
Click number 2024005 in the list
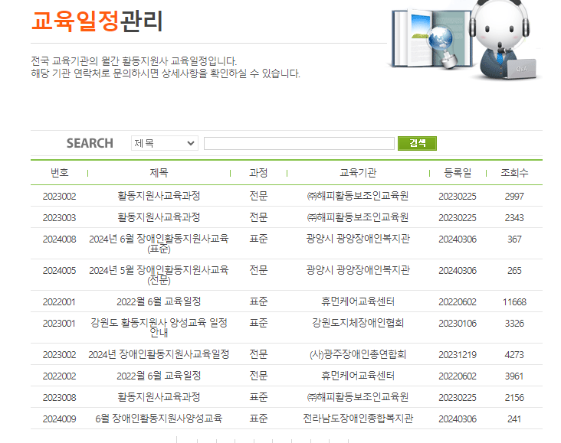59,271
